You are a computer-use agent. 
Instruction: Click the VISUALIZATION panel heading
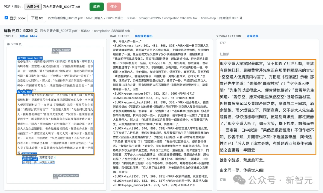click(229, 36)
